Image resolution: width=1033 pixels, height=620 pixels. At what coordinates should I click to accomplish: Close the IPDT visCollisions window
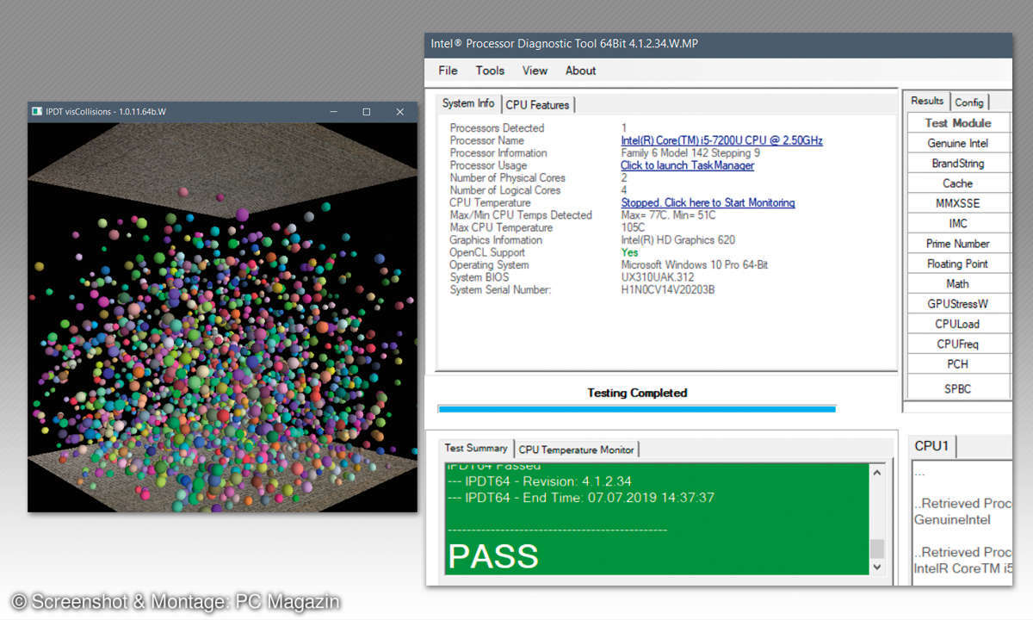(399, 112)
